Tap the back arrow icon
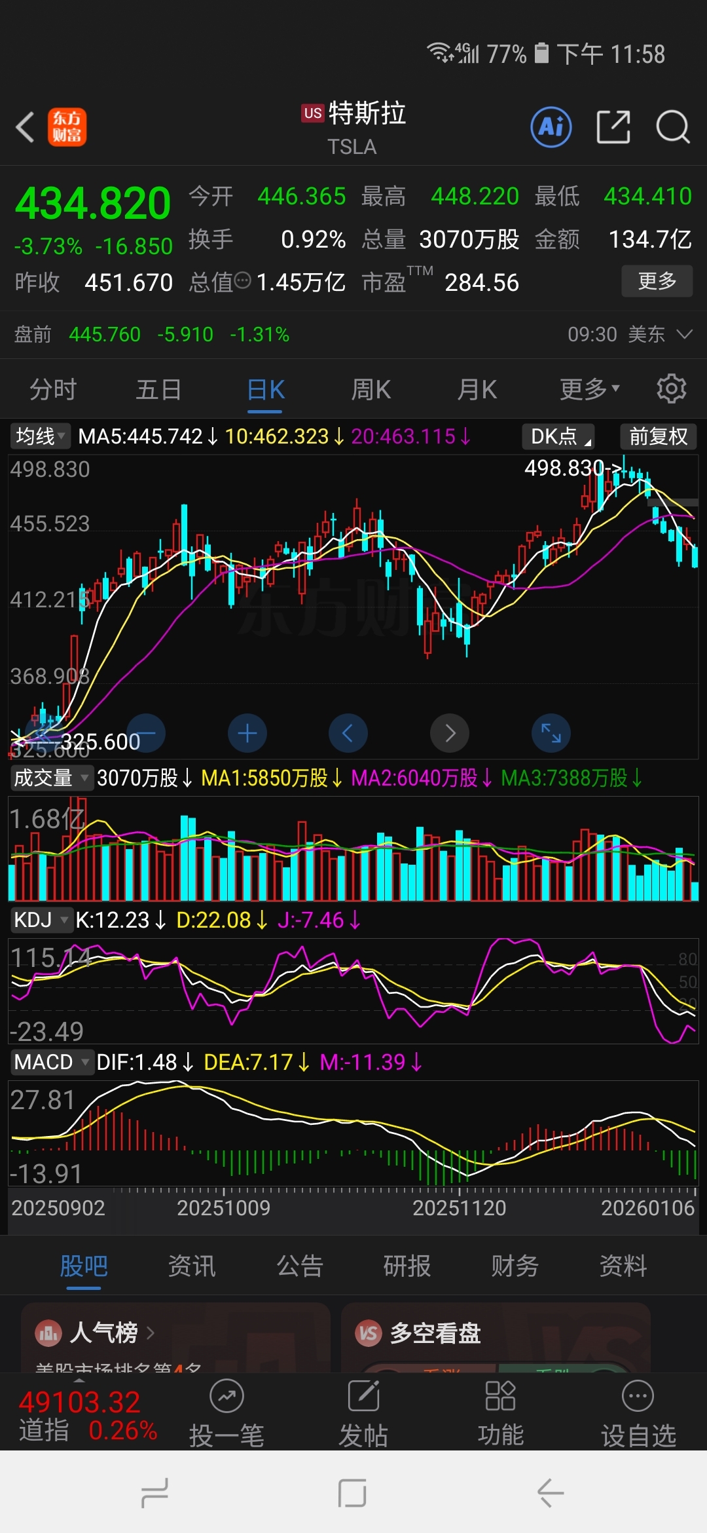The image size is (707, 1533). pos(25,127)
